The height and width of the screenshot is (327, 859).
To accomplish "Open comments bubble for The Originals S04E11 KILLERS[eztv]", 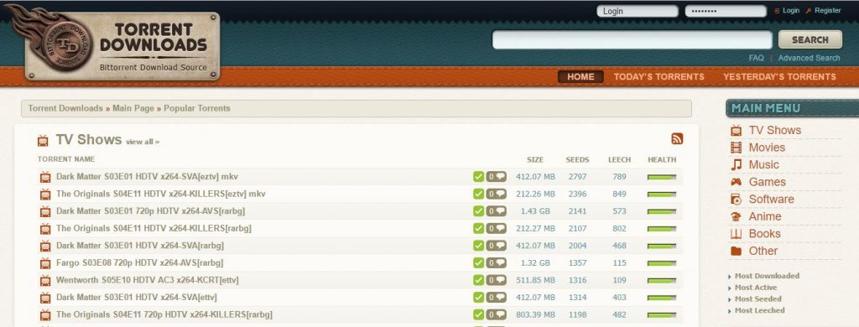I will click(x=497, y=194).
